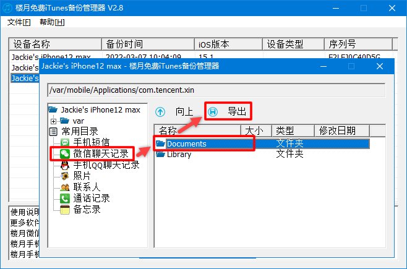Click the app music note title icon
Image resolution: width=407 pixels, height=269 pixels.
pos(7,8)
